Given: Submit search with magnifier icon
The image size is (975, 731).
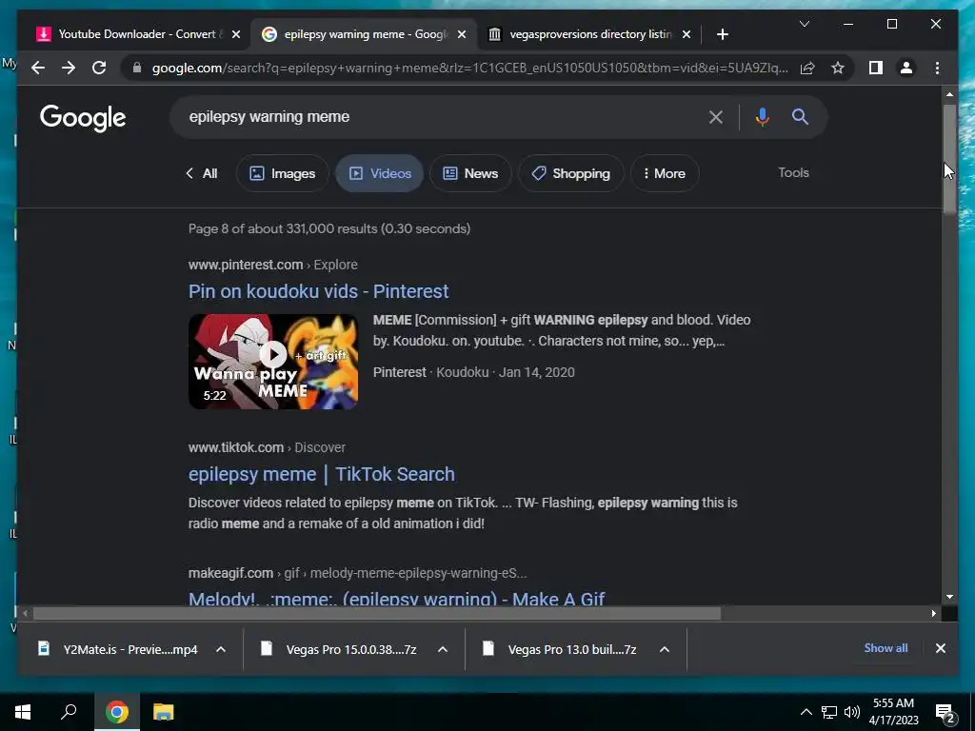Looking at the screenshot, I should tap(800, 117).
